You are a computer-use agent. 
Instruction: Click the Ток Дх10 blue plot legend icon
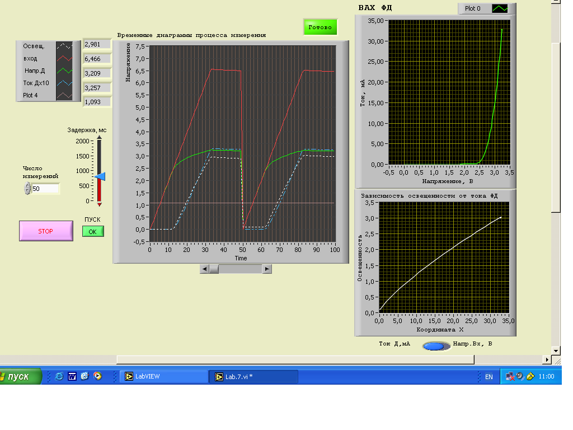[x=64, y=83]
